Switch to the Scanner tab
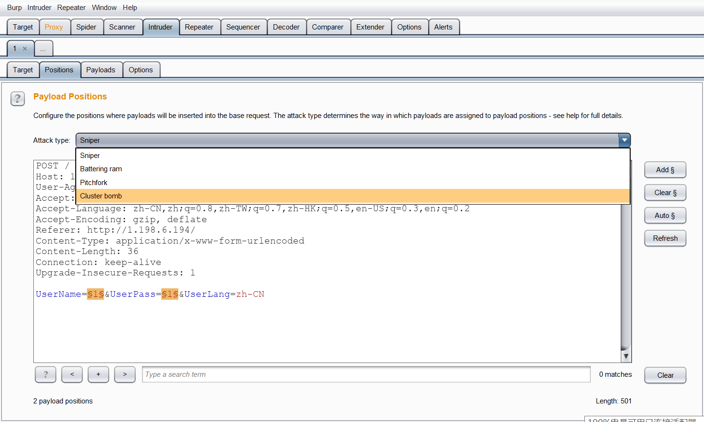Viewport: 704px width, 422px height. coord(122,27)
